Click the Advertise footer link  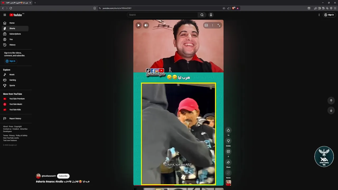24,129
